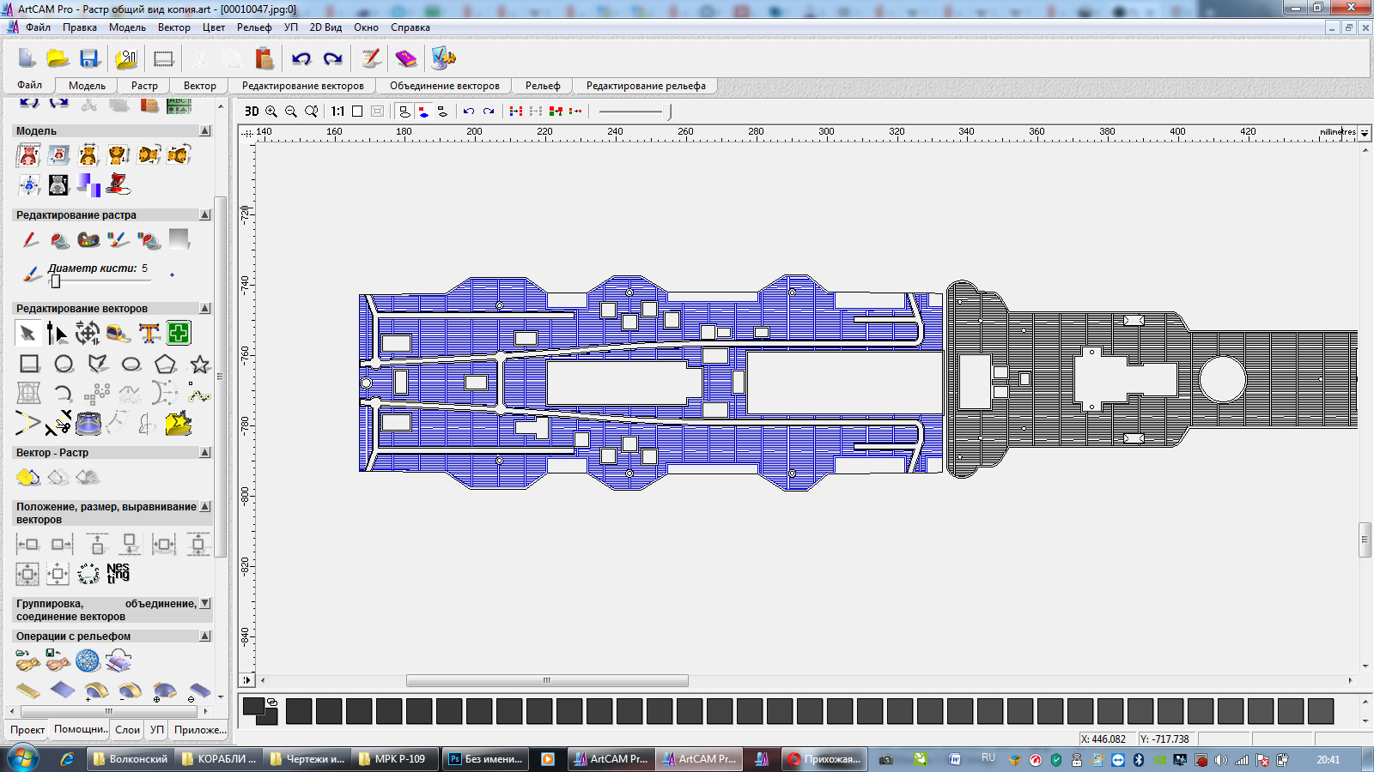Choose the create star shape tool
1374x772 pixels.
coord(199,365)
